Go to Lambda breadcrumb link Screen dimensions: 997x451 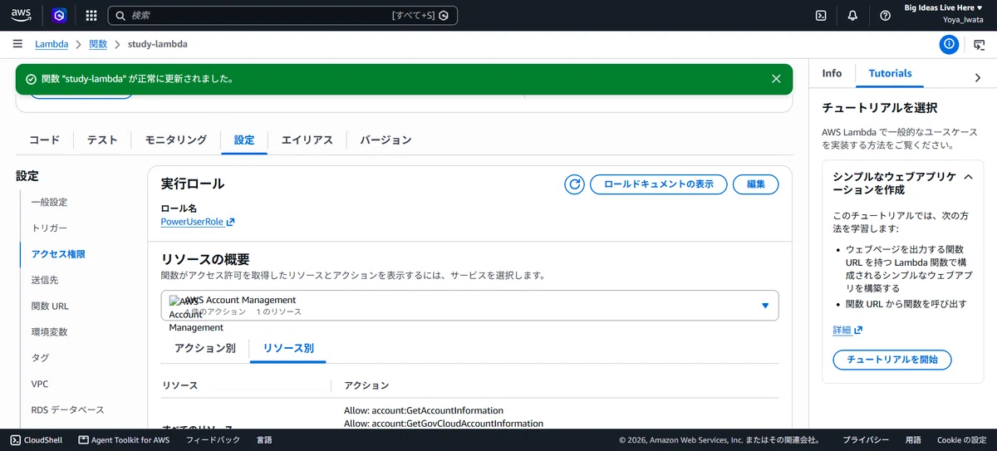52,44
